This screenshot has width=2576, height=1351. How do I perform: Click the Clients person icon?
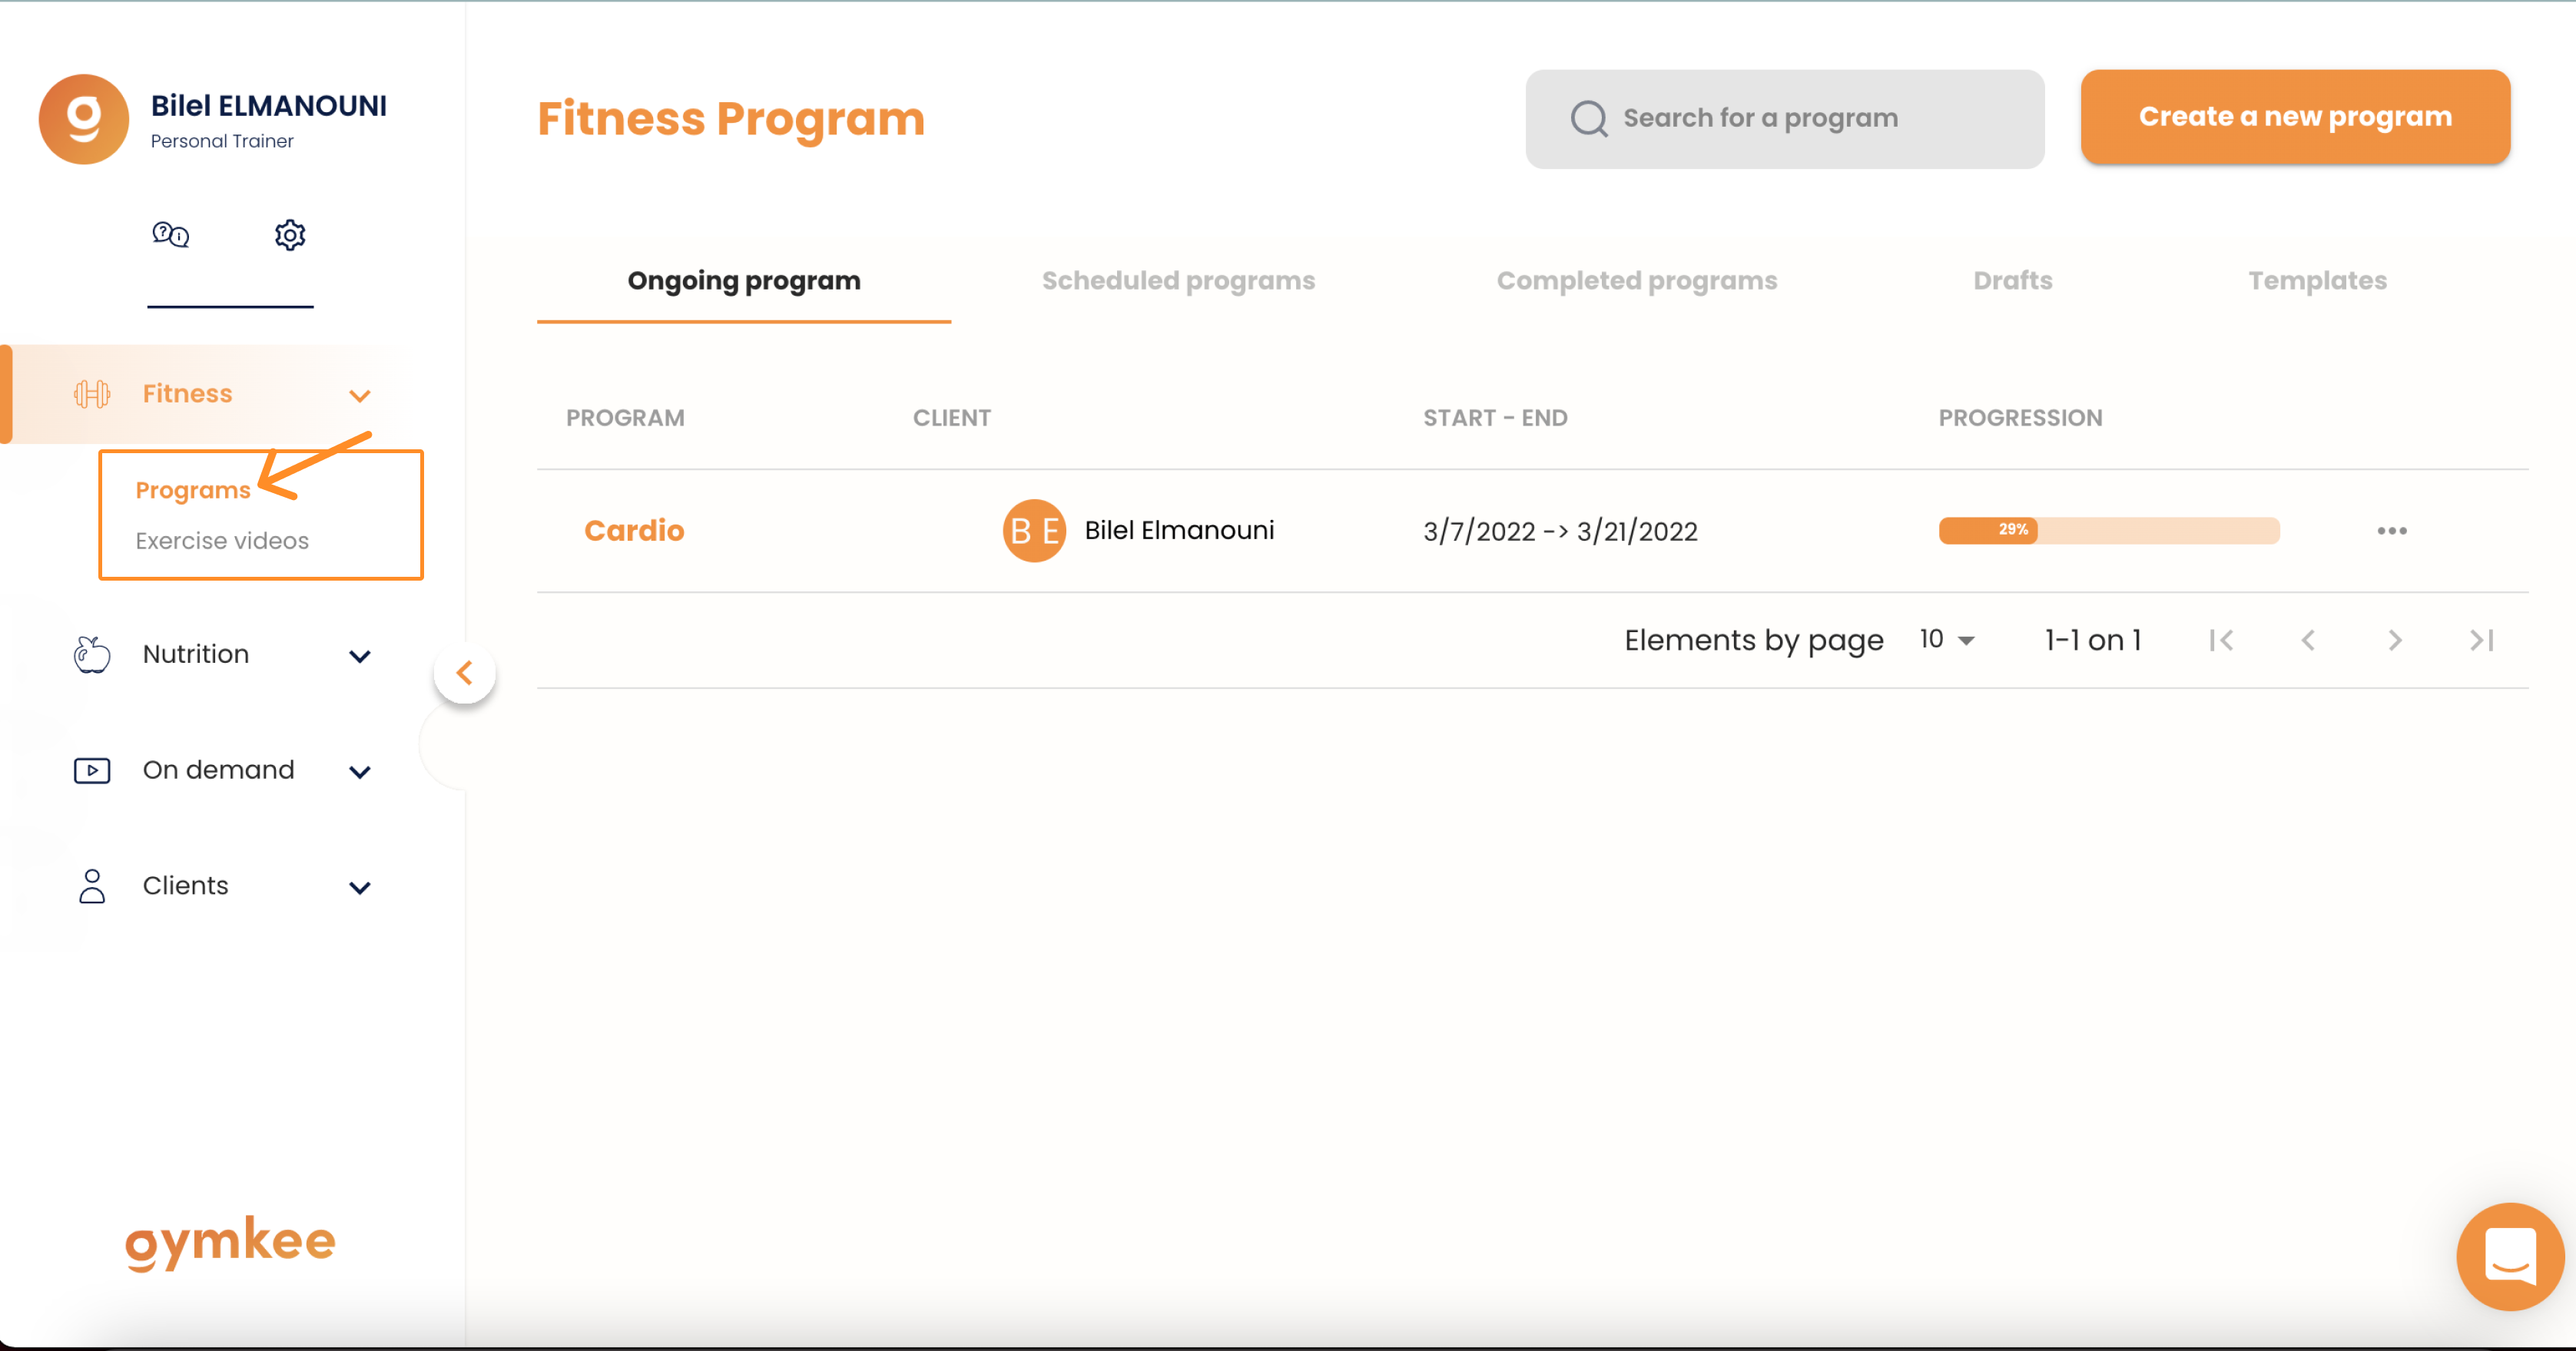[92, 886]
